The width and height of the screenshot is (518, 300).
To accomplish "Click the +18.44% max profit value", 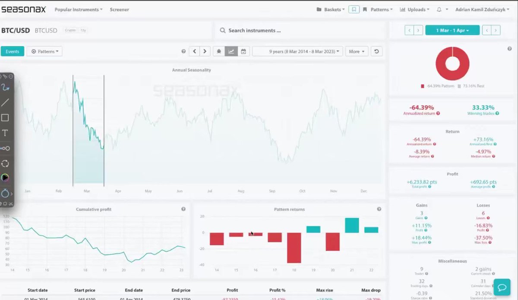I will [421, 237].
